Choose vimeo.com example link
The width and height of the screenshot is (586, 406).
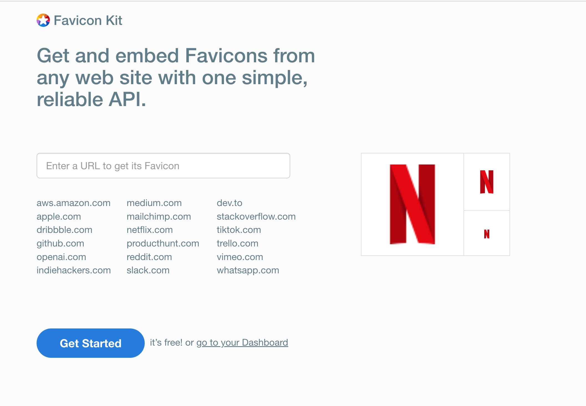240,257
